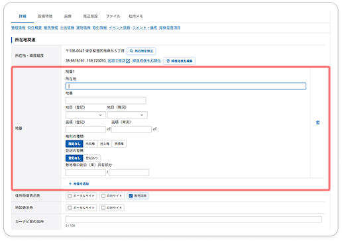The width and height of the screenshot is (342, 241).
Task: Jump to 管理情報 section link
Action: 19,28
